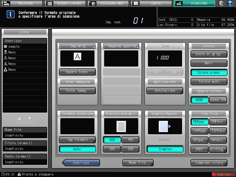Image resolution: width=236 pixels, height=177 pixels.
Task: Set resolution to 200 dpi
Action: (x=131, y=149)
